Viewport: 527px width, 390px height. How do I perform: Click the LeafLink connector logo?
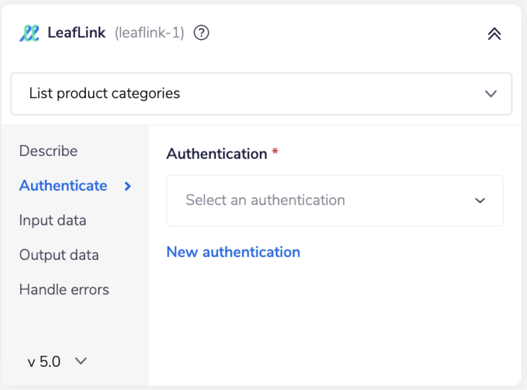click(x=30, y=32)
